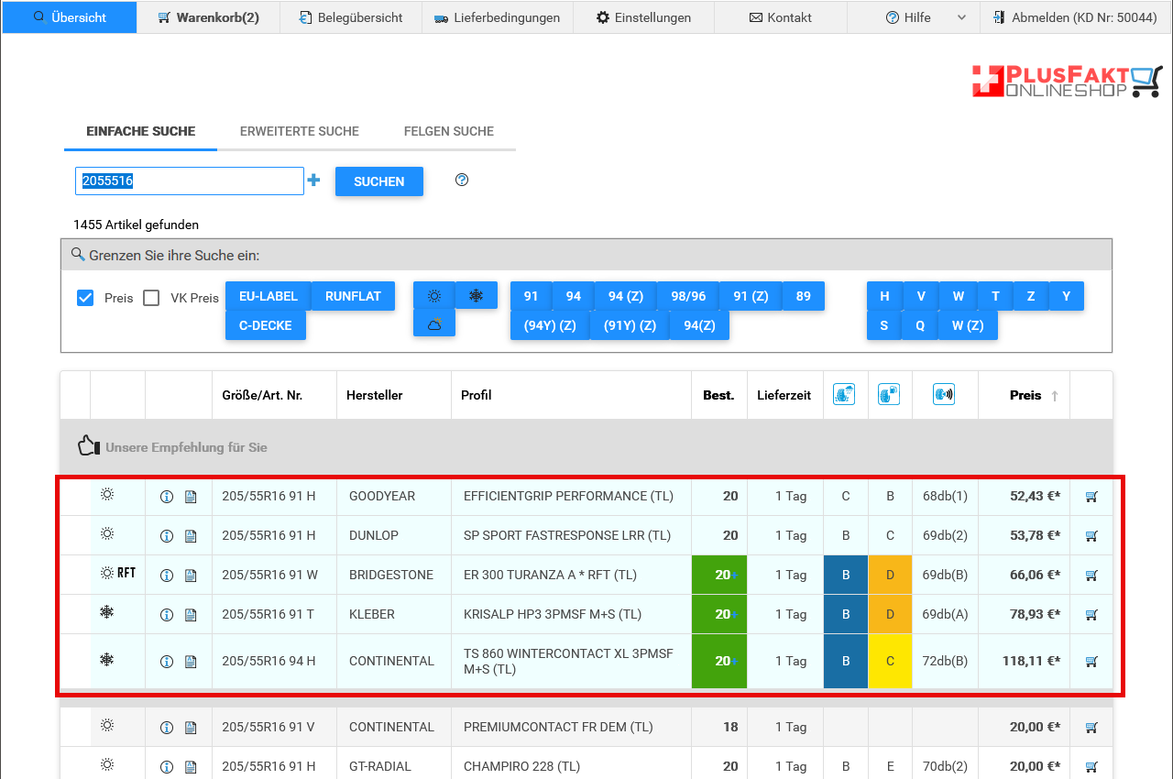This screenshot has height=779, width=1173.
Task: Toggle load index 94 (Z) filter
Action: point(626,296)
